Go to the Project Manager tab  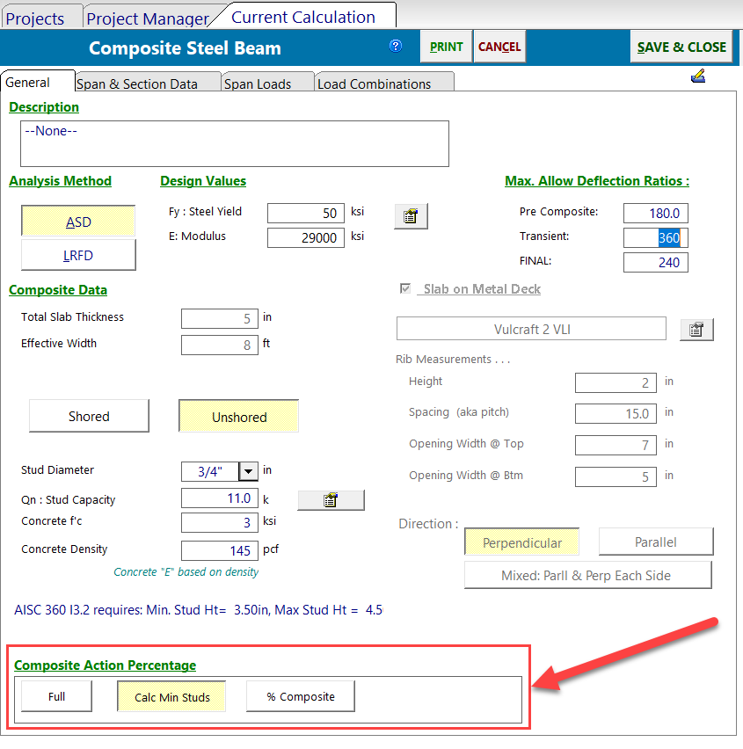[148, 18]
